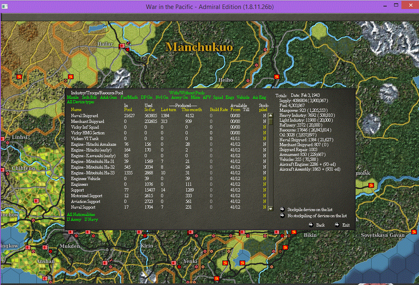The image size is (419, 285).
Task: Select the Japanese base icon near Yenki
Action: click(174, 263)
